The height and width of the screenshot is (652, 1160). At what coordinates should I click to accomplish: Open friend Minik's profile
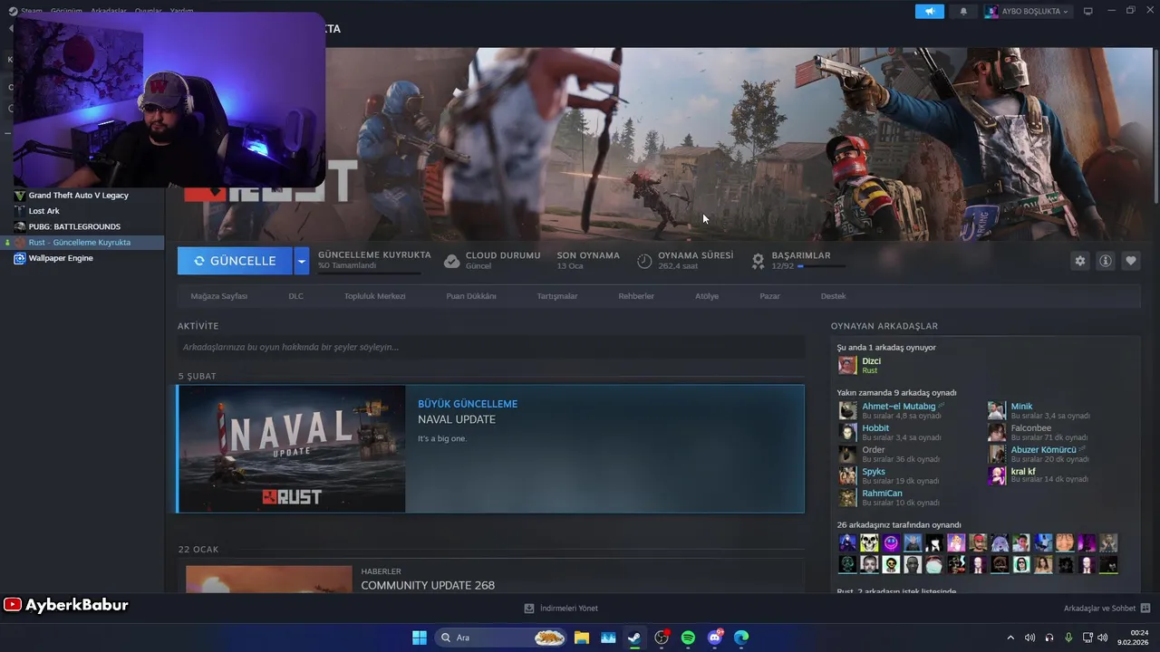coord(1021,407)
